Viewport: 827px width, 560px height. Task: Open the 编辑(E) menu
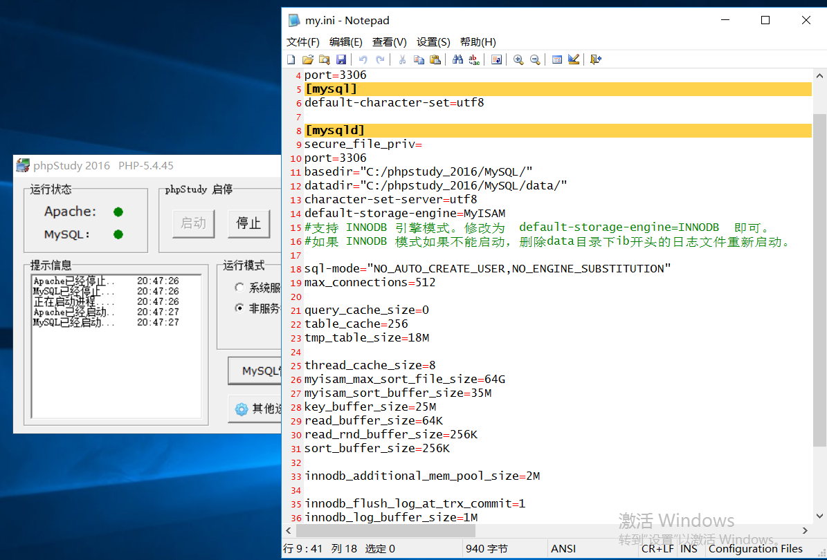[x=345, y=42]
